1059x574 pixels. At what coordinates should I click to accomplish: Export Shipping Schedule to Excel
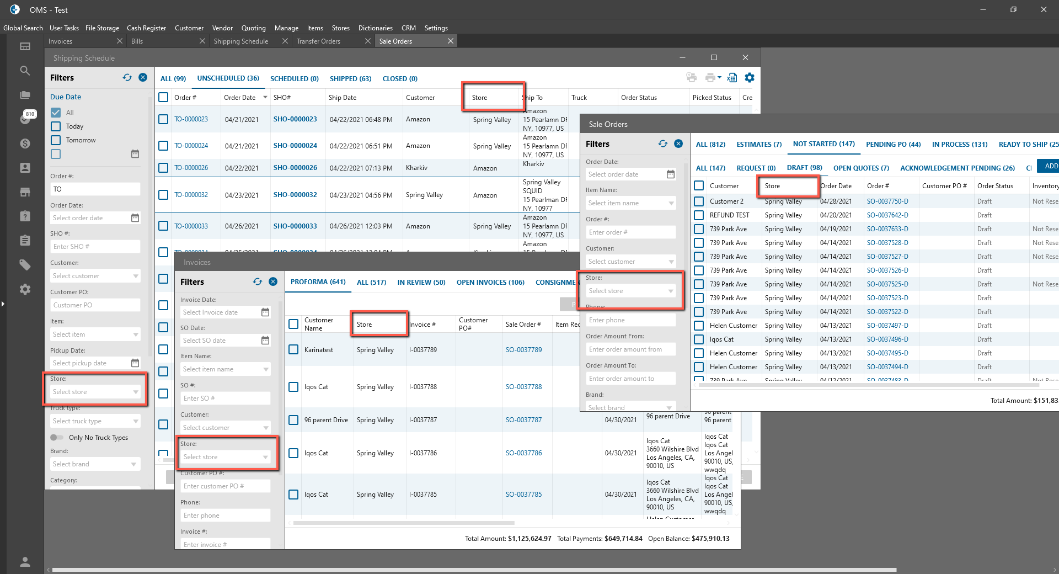tap(732, 78)
